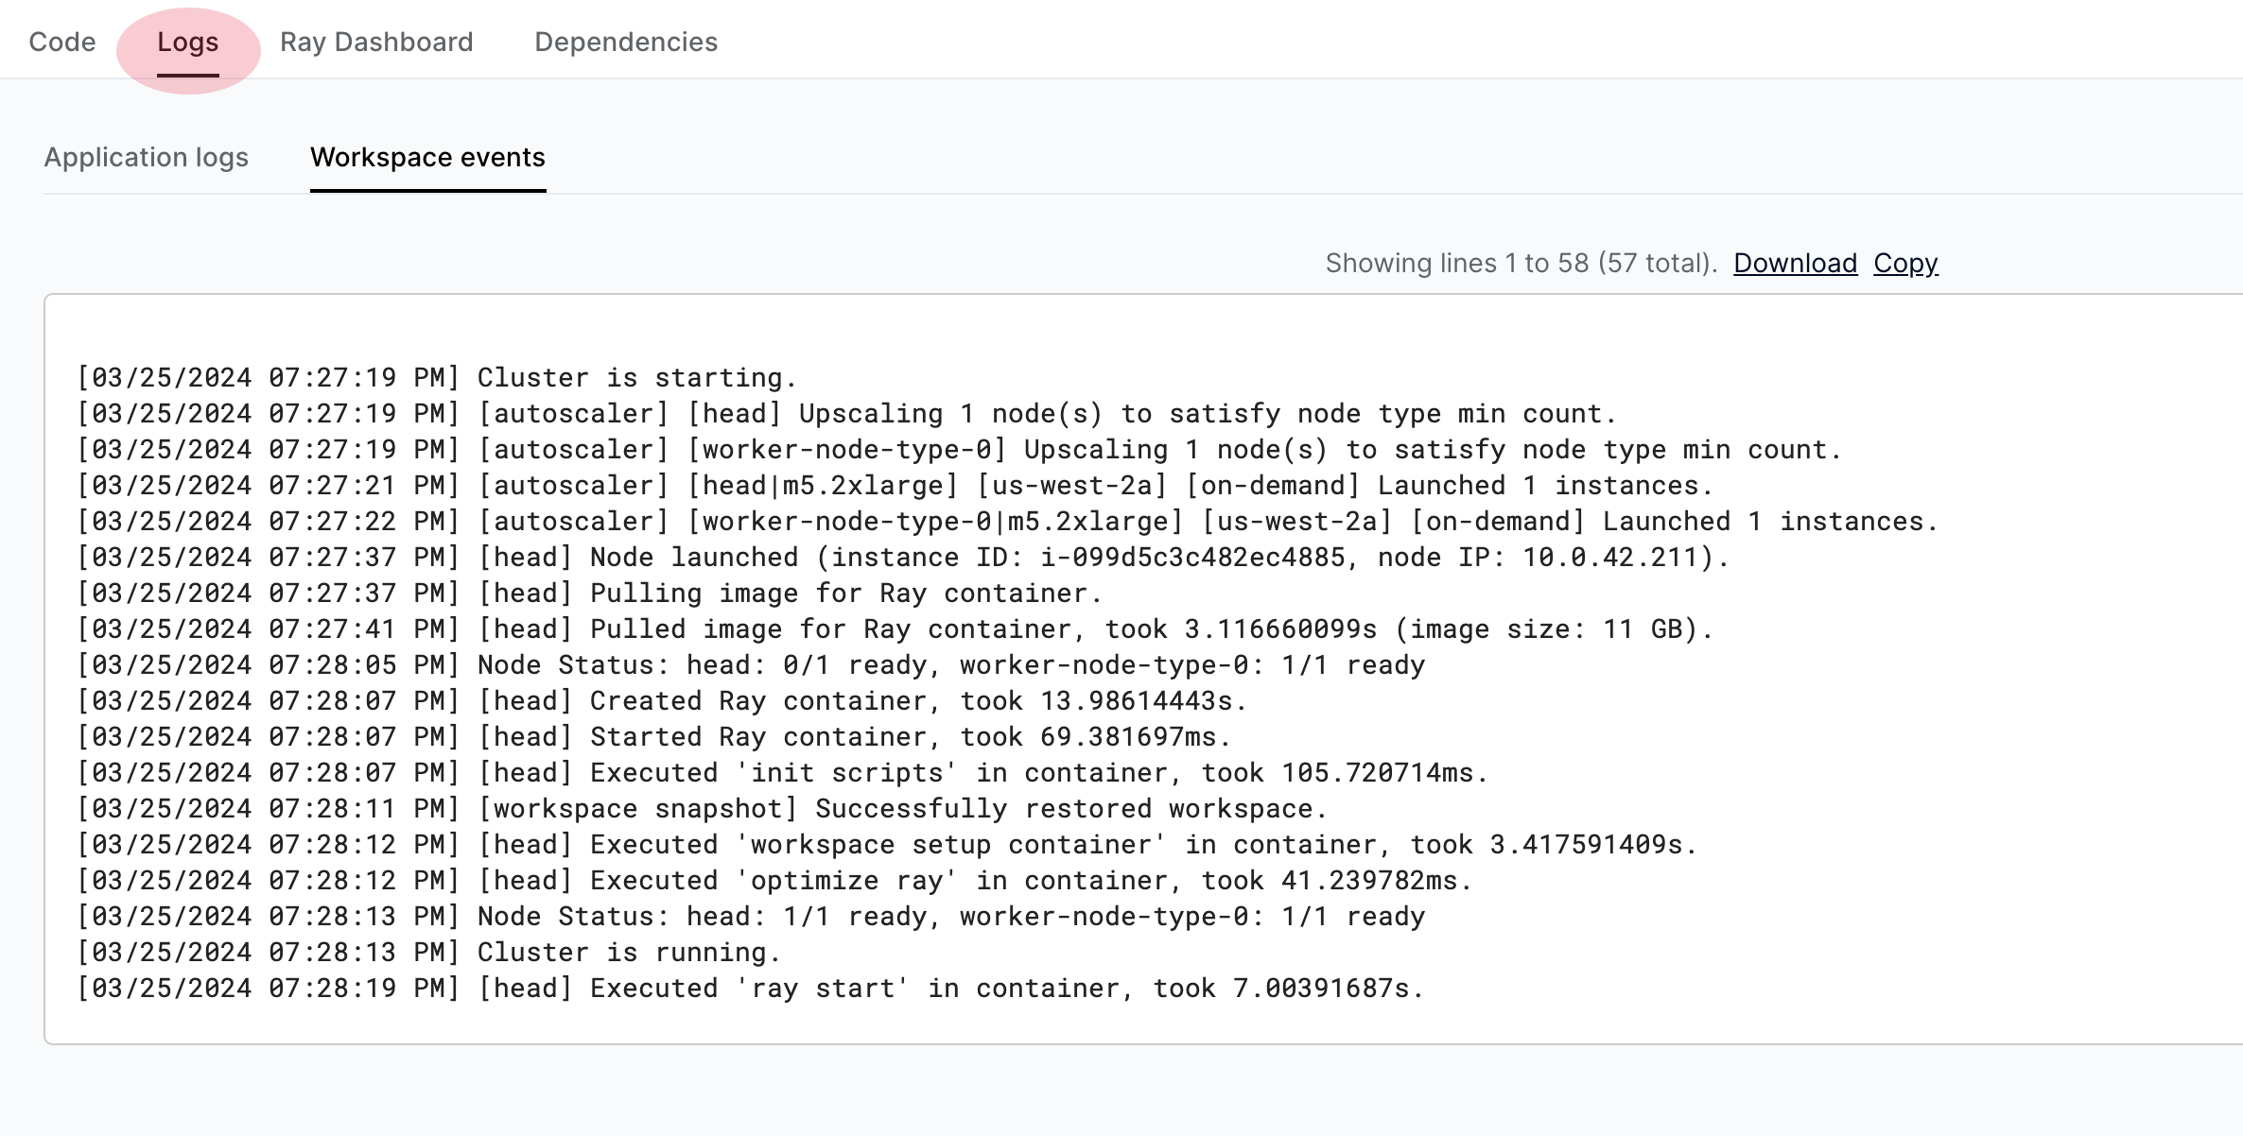Image resolution: width=2243 pixels, height=1136 pixels.
Task: Select the Logs tab
Action: (x=187, y=42)
